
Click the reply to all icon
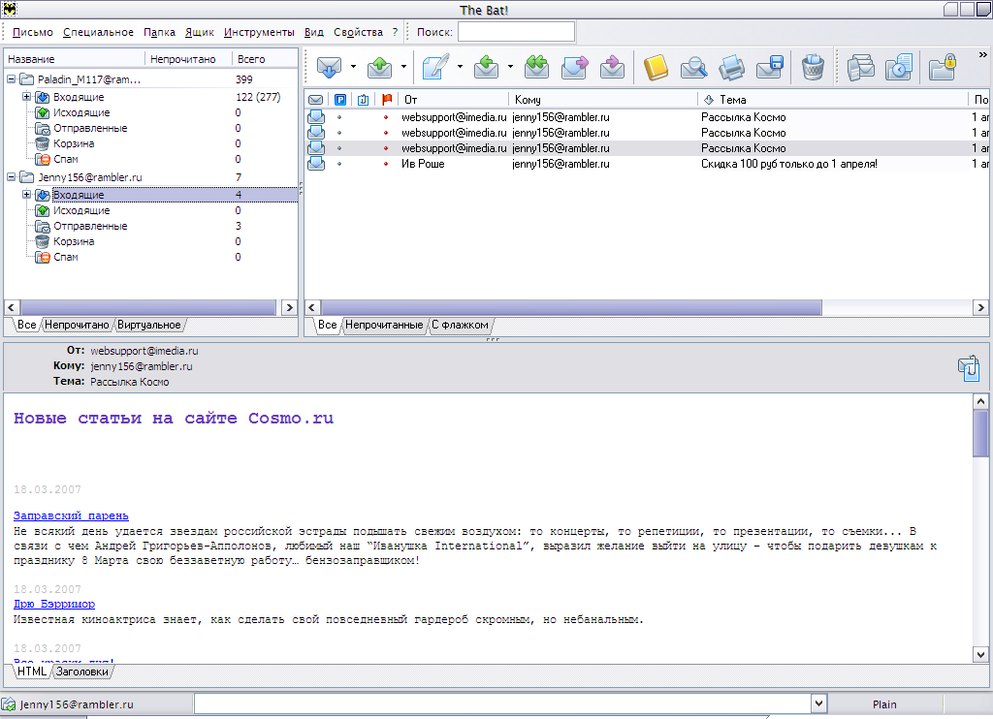[536, 67]
